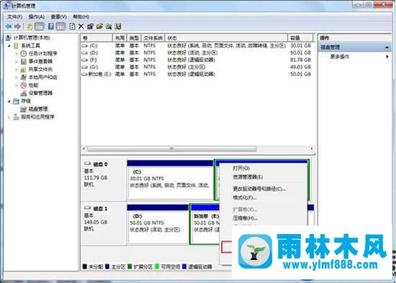The height and width of the screenshot is (283, 396).
Task: Click the Back arrow in toolbar
Action: tap(9, 26)
